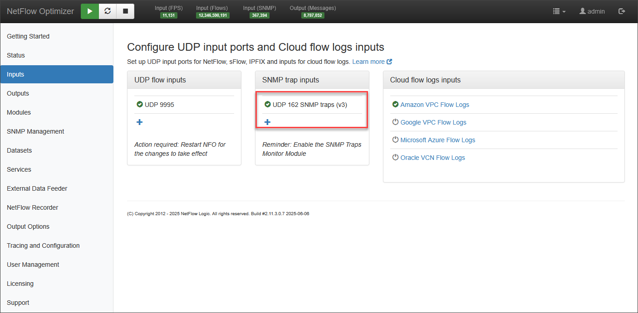Image resolution: width=638 pixels, height=313 pixels.
Task: Select the UDP 9995 input entry
Action: 159,105
